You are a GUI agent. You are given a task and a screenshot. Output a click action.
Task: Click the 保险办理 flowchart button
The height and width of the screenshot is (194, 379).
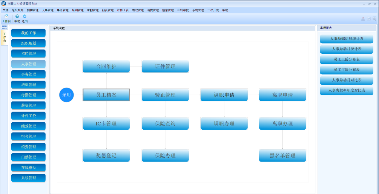(165, 156)
